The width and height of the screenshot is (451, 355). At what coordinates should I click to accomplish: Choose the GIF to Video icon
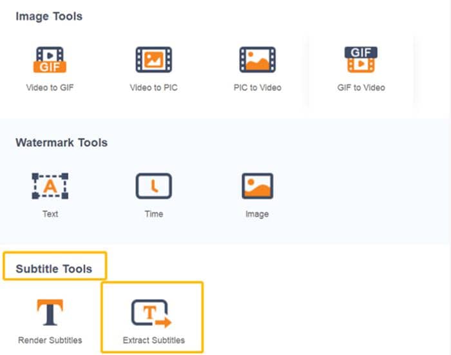click(x=361, y=60)
